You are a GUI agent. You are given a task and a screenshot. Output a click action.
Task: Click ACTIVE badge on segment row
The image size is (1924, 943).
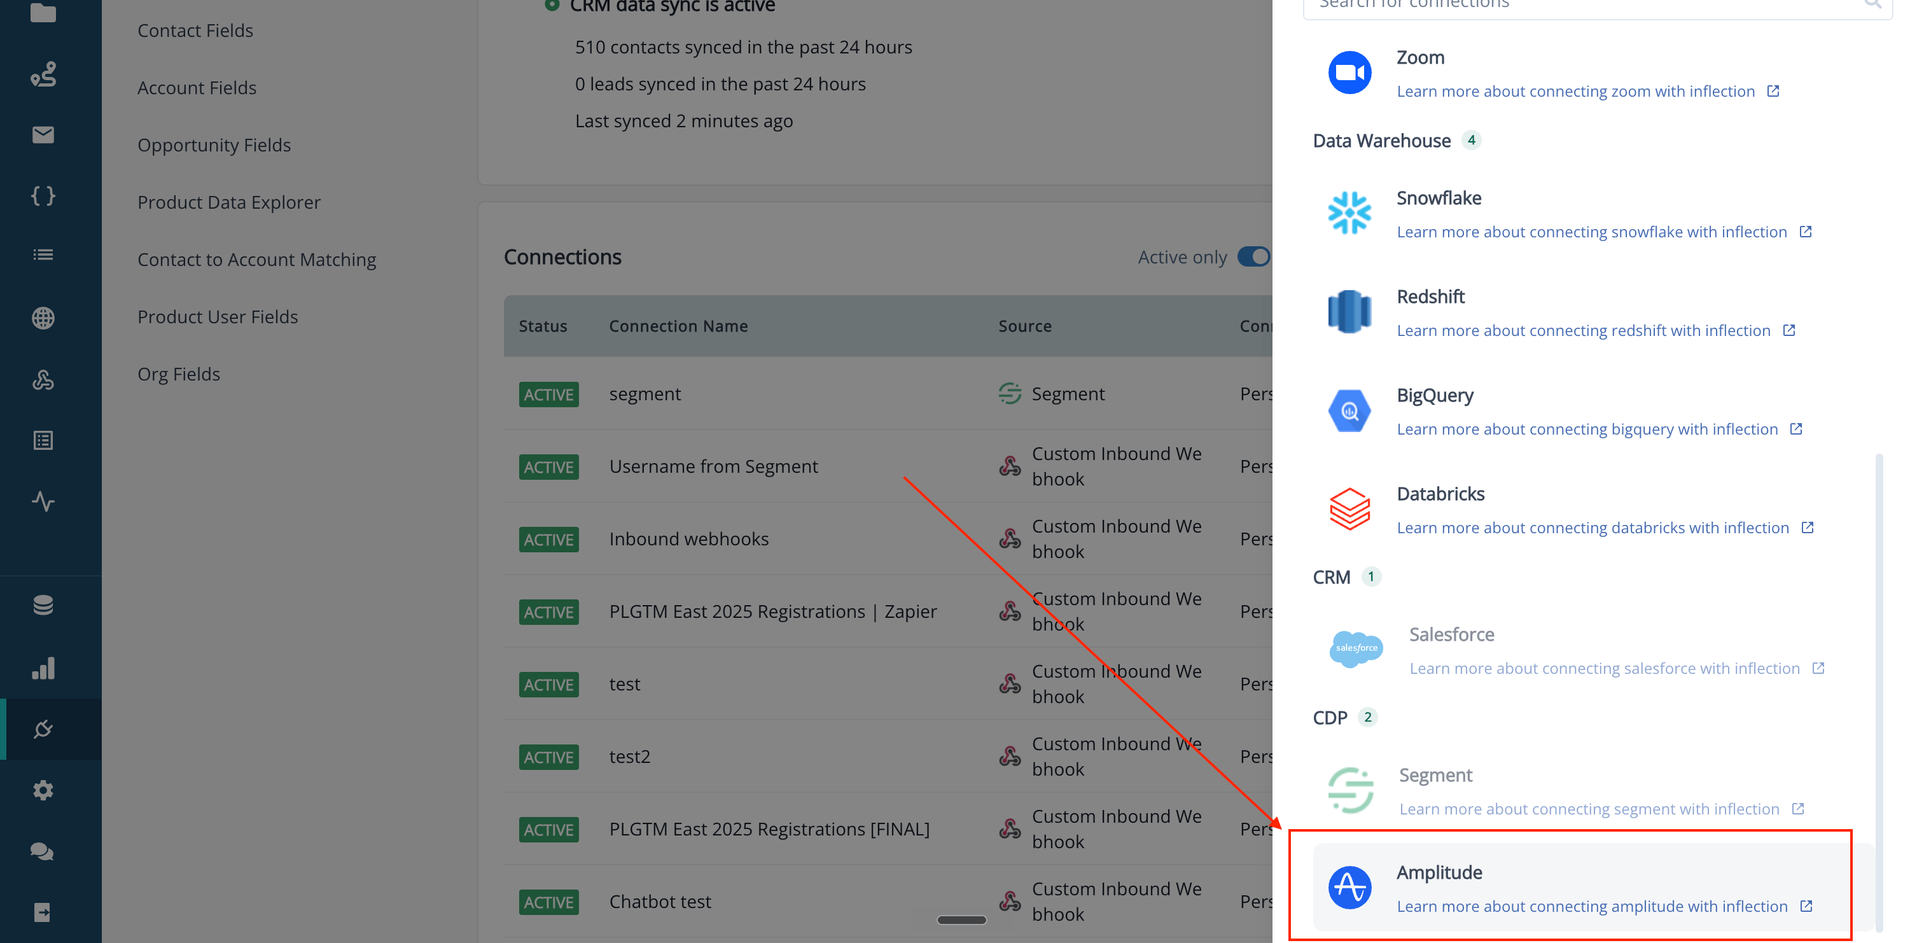(x=548, y=394)
